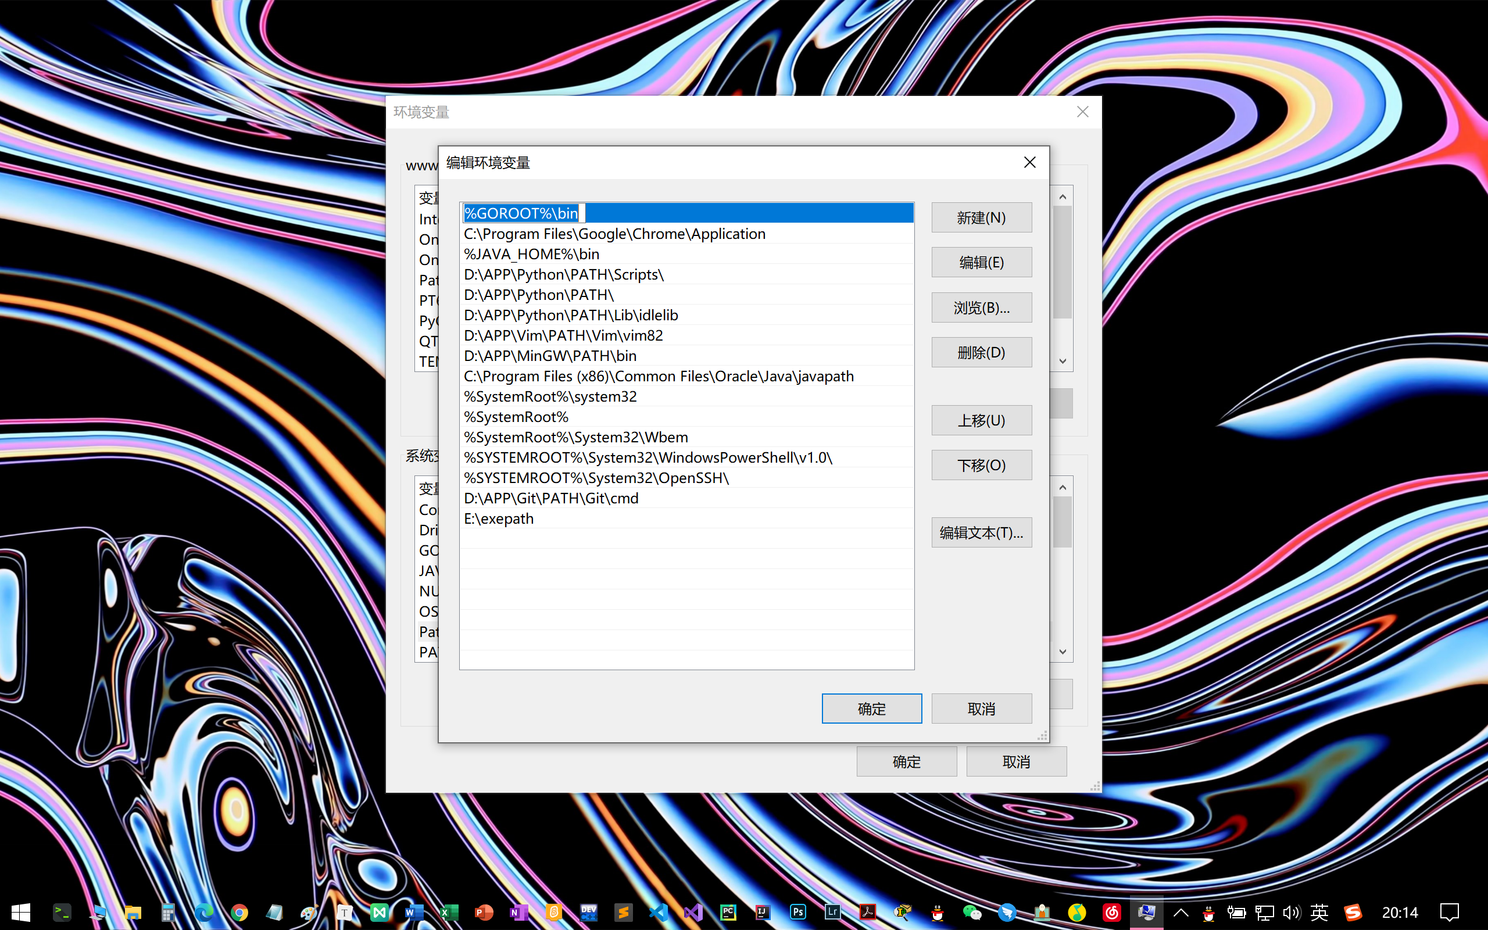Open Microsoft Word from taskbar
Image resolution: width=1488 pixels, height=930 pixels.
click(414, 912)
